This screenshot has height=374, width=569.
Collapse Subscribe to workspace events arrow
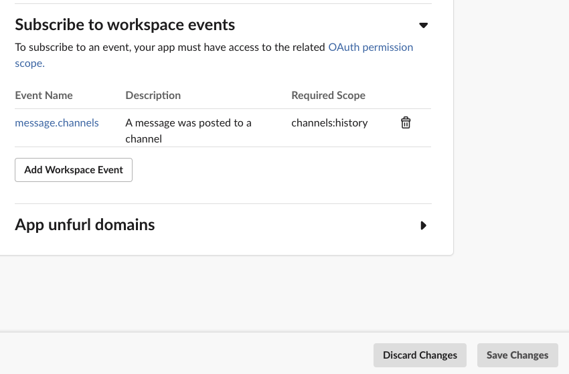pyautogui.click(x=423, y=25)
